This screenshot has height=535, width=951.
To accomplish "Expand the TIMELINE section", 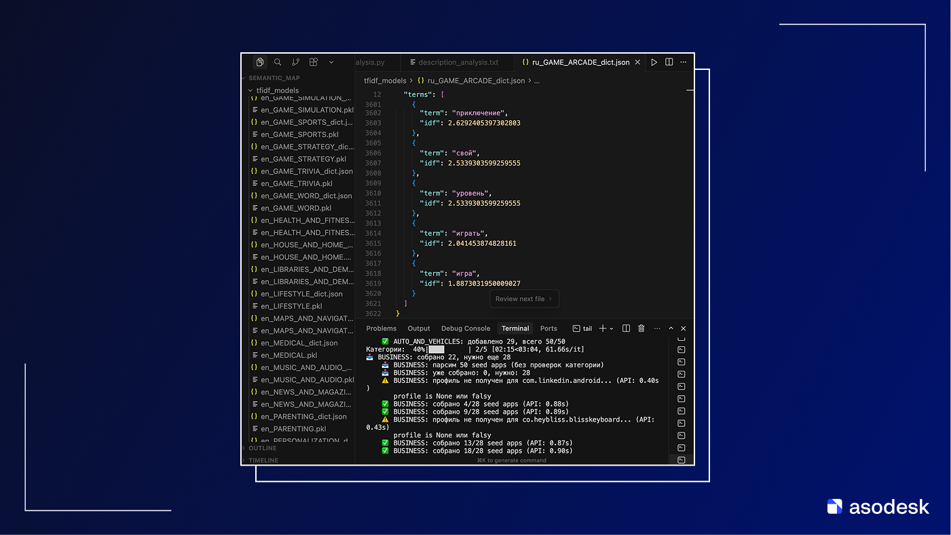I will point(263,460).
